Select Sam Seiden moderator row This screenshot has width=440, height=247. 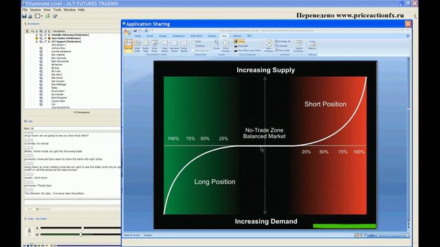click(x=66, y=38)
